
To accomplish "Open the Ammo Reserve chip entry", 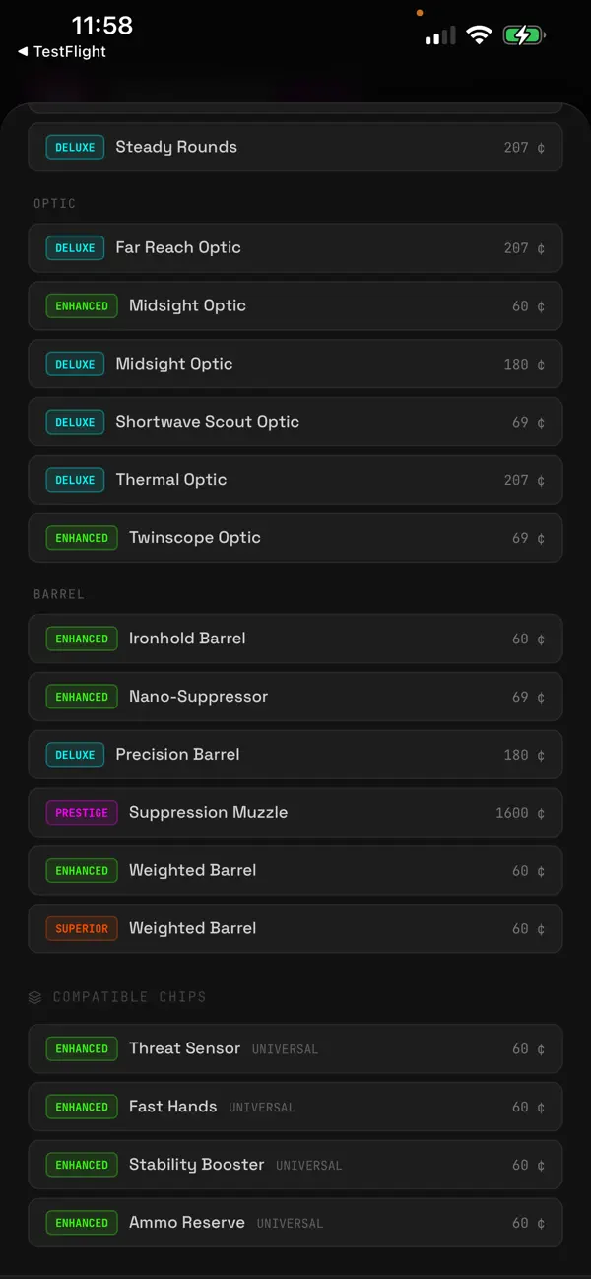I will [295, 1222].
